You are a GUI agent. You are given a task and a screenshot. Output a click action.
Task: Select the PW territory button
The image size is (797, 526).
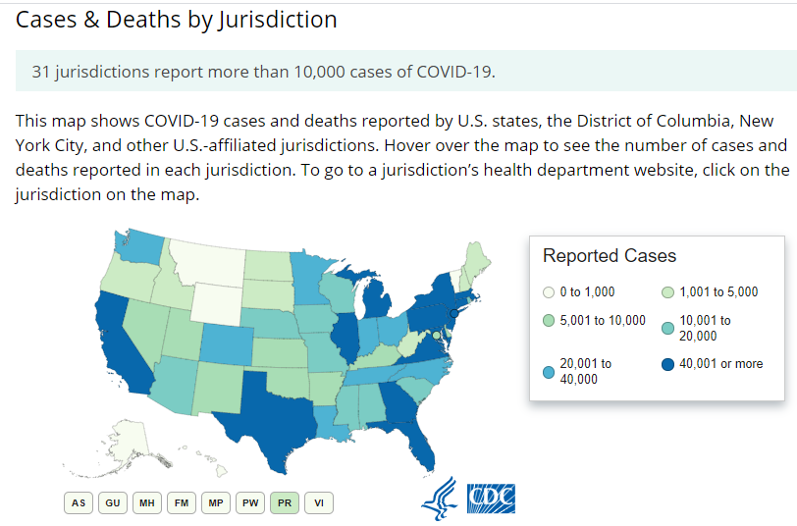coord(250,503)
